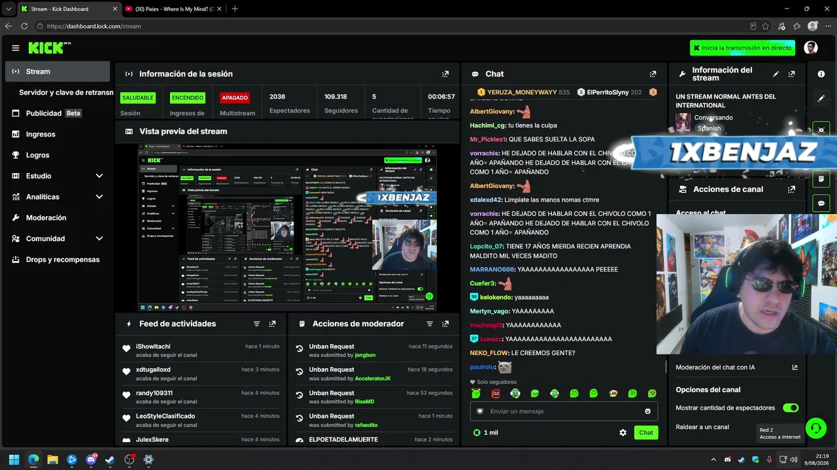
Task: Open the emoji picker in the message box
Action: 648,411
